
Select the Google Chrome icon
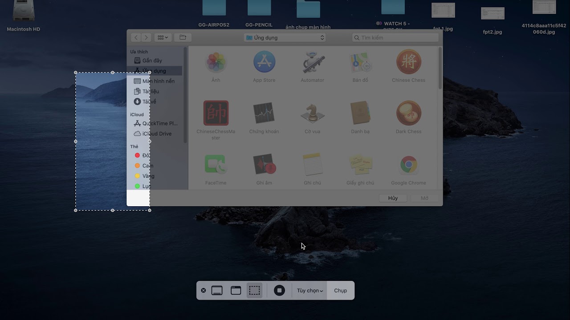point(408,164)
